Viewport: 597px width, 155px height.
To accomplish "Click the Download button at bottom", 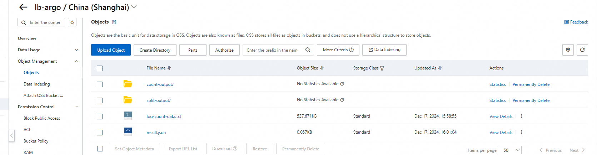I will (x=225, y=149).
